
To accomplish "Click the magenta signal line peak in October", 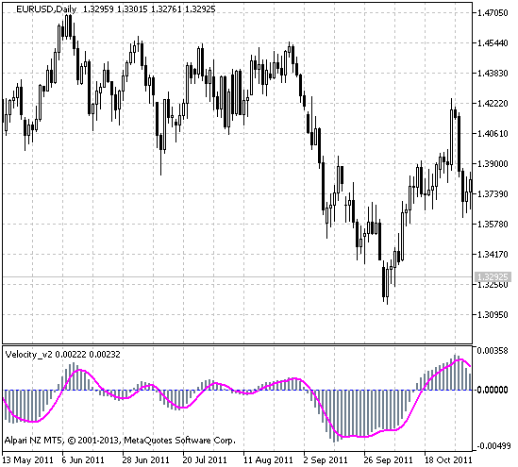I will tap(460, 359).
